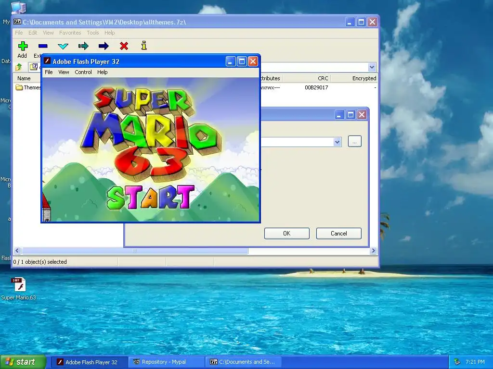
Task: Click Cancel in the extract dialog
Action: pos(338,234)
